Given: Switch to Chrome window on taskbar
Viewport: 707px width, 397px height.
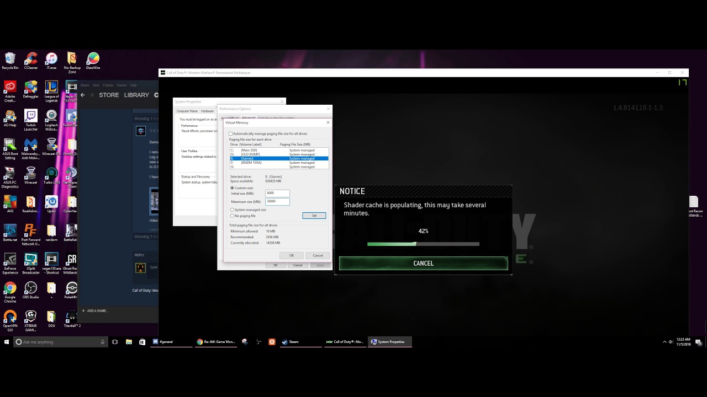Looking at the screenshot, I should 217,342.
